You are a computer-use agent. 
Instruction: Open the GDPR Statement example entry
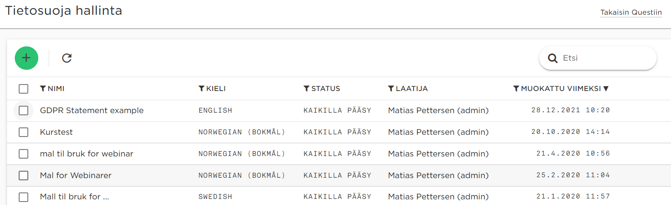[92, 111]
